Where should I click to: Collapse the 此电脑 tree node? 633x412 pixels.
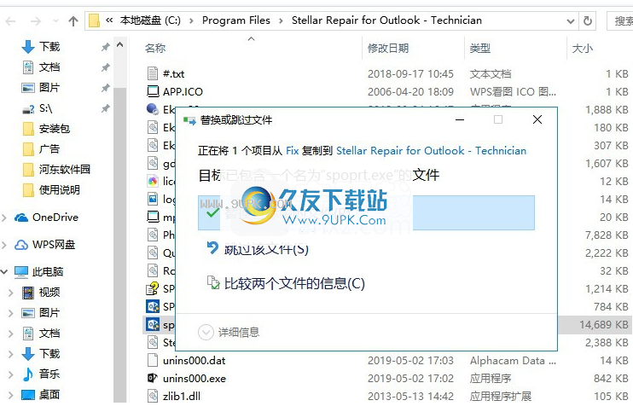[4, 271]
